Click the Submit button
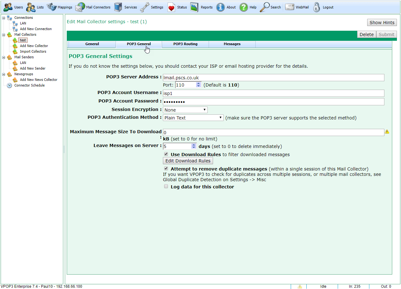Viewport: 401px width, 289px height. pyautogui.click(x=387, y=34)
